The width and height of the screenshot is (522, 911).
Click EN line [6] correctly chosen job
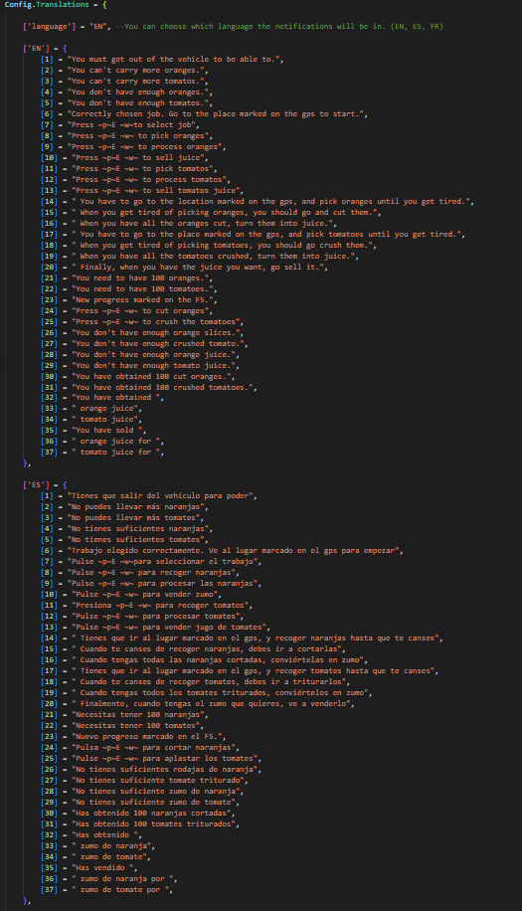(205, 113)
